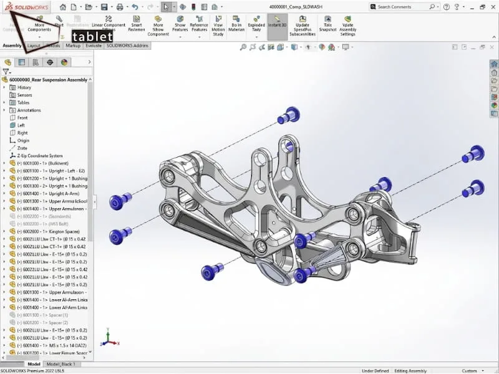Image resolution: width=499 pixels, height=374 pixels.
Task: Open the View Orientation cube icon
Action: 280,47
